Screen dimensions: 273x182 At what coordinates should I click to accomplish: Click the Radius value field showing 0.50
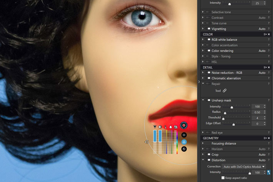pyautogui.click(x=257, y=112)
